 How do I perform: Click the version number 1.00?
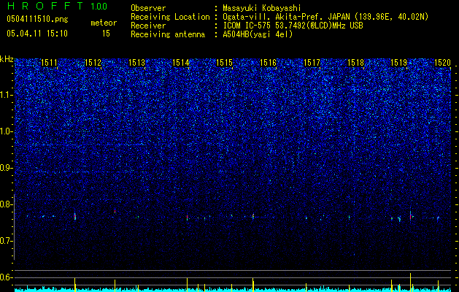click(99, 7)
